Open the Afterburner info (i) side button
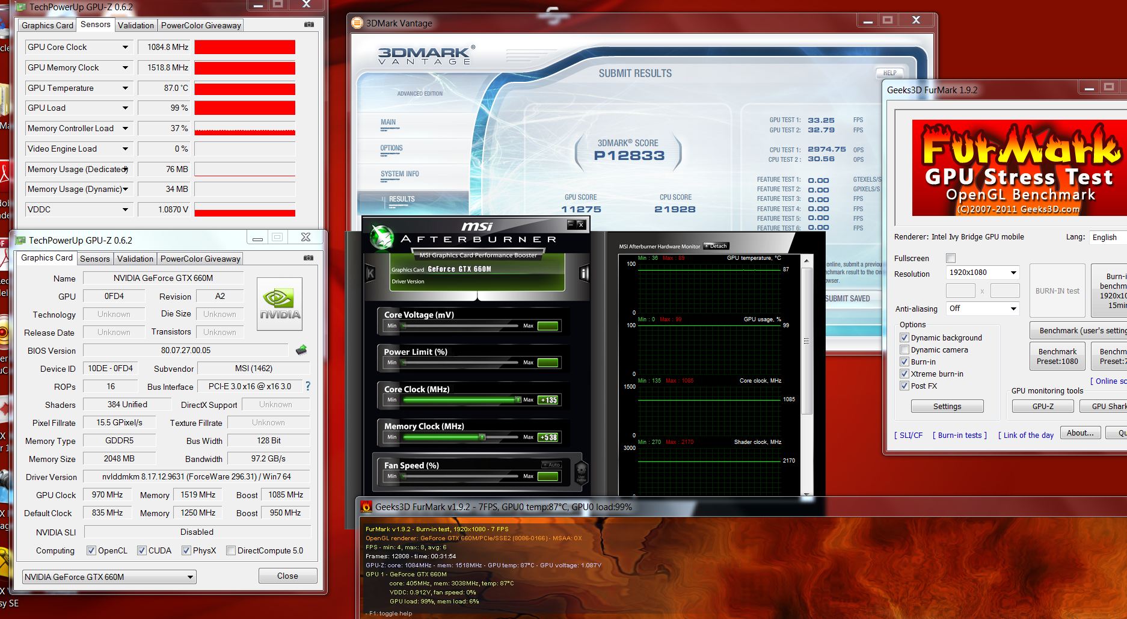The image size is (1127, 619). pos(583,274)
